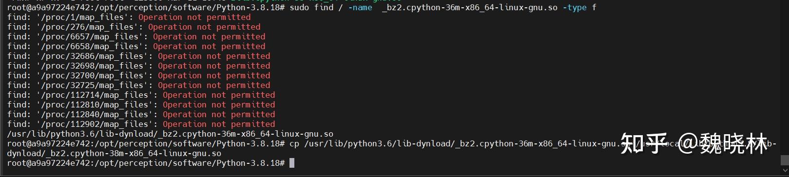Click '/proc/112810/map_files' error path
789x177 pixels.
tap(95, 105)
